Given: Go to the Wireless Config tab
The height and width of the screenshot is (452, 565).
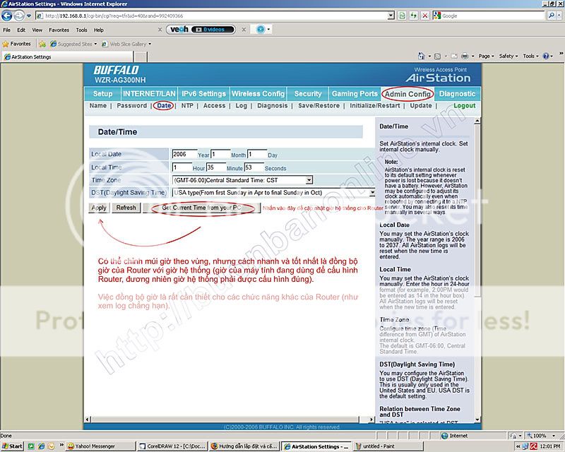Looking at the screenshot, I should pyautogui.click(x=258, y=94).
